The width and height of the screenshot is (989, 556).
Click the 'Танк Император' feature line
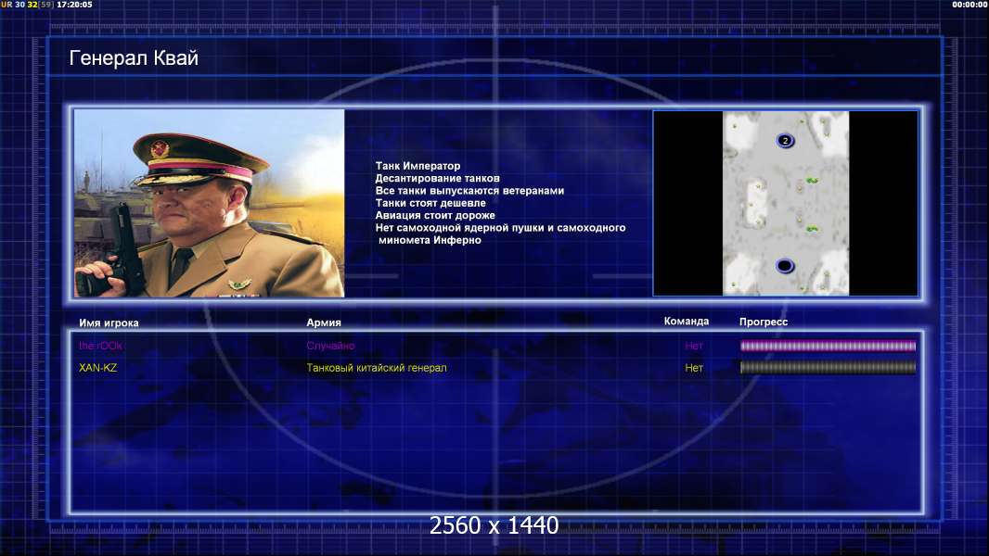point(417,166)
